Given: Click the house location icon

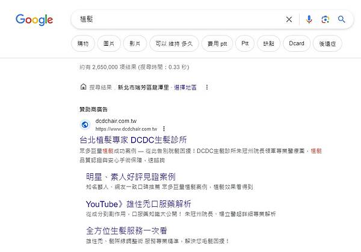Looking at the screenshot, I should pyautogui.click(x=84, y=87).
